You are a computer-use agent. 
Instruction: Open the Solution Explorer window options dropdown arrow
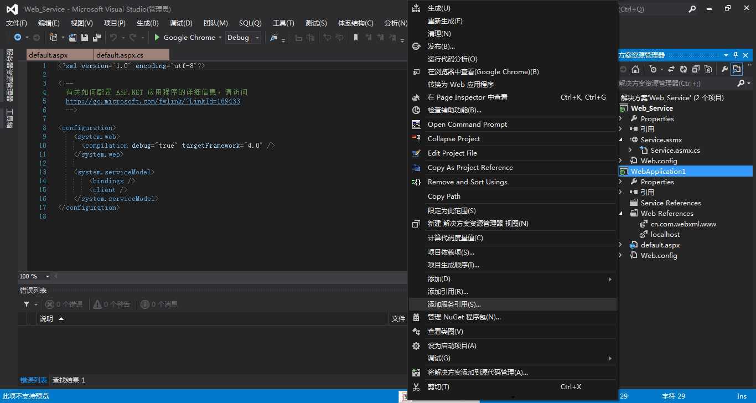point(726,55)
